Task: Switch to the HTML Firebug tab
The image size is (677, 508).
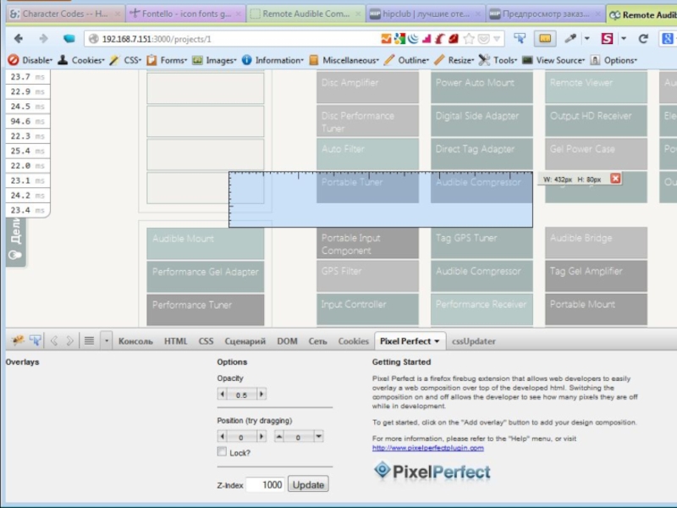Action: tap(176, 341)
